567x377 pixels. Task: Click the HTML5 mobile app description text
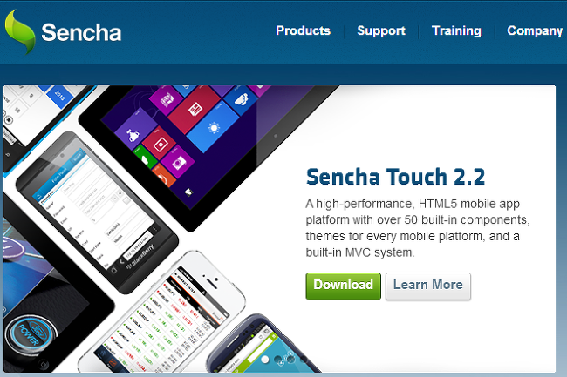(418, 228)
